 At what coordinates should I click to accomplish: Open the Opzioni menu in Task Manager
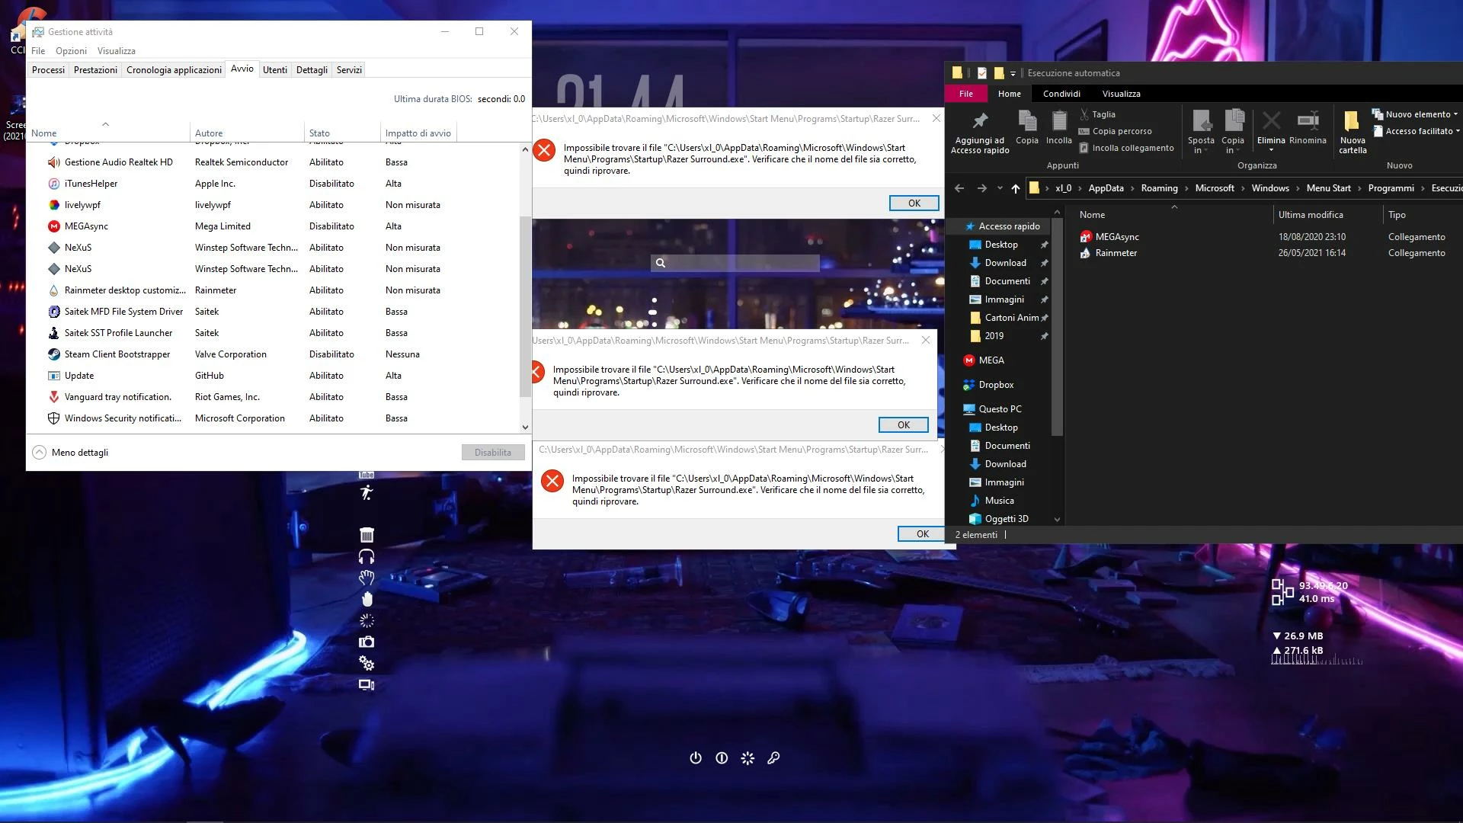71,51
